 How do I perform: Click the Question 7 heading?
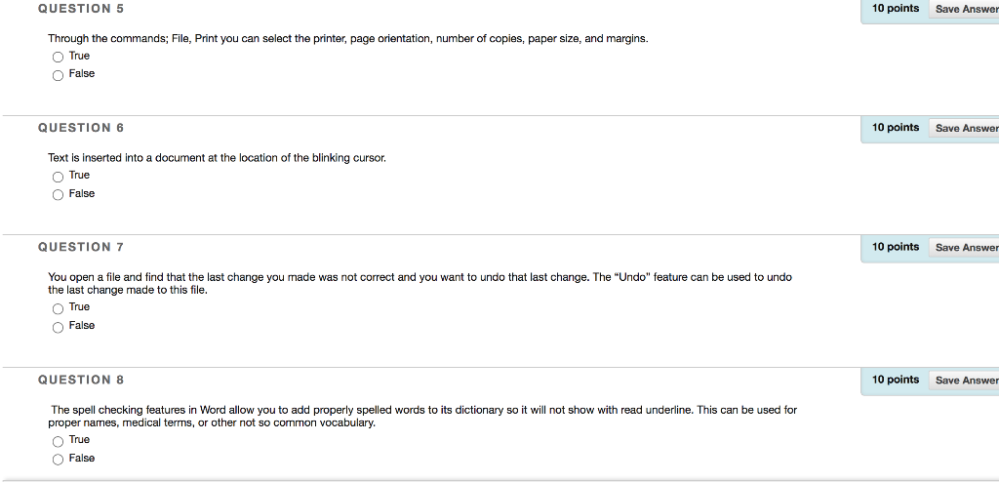pyautogui.click(x=81, y=247)
